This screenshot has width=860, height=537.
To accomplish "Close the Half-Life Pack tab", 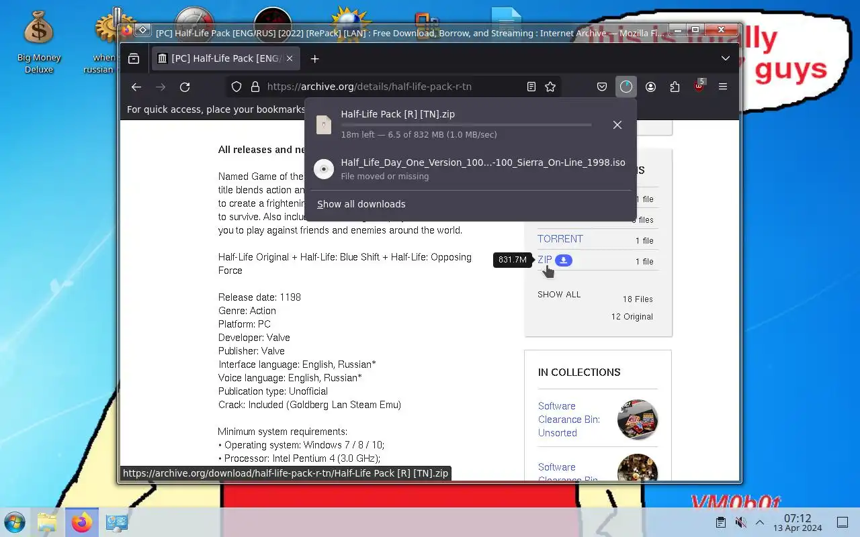I will [290, 58].
